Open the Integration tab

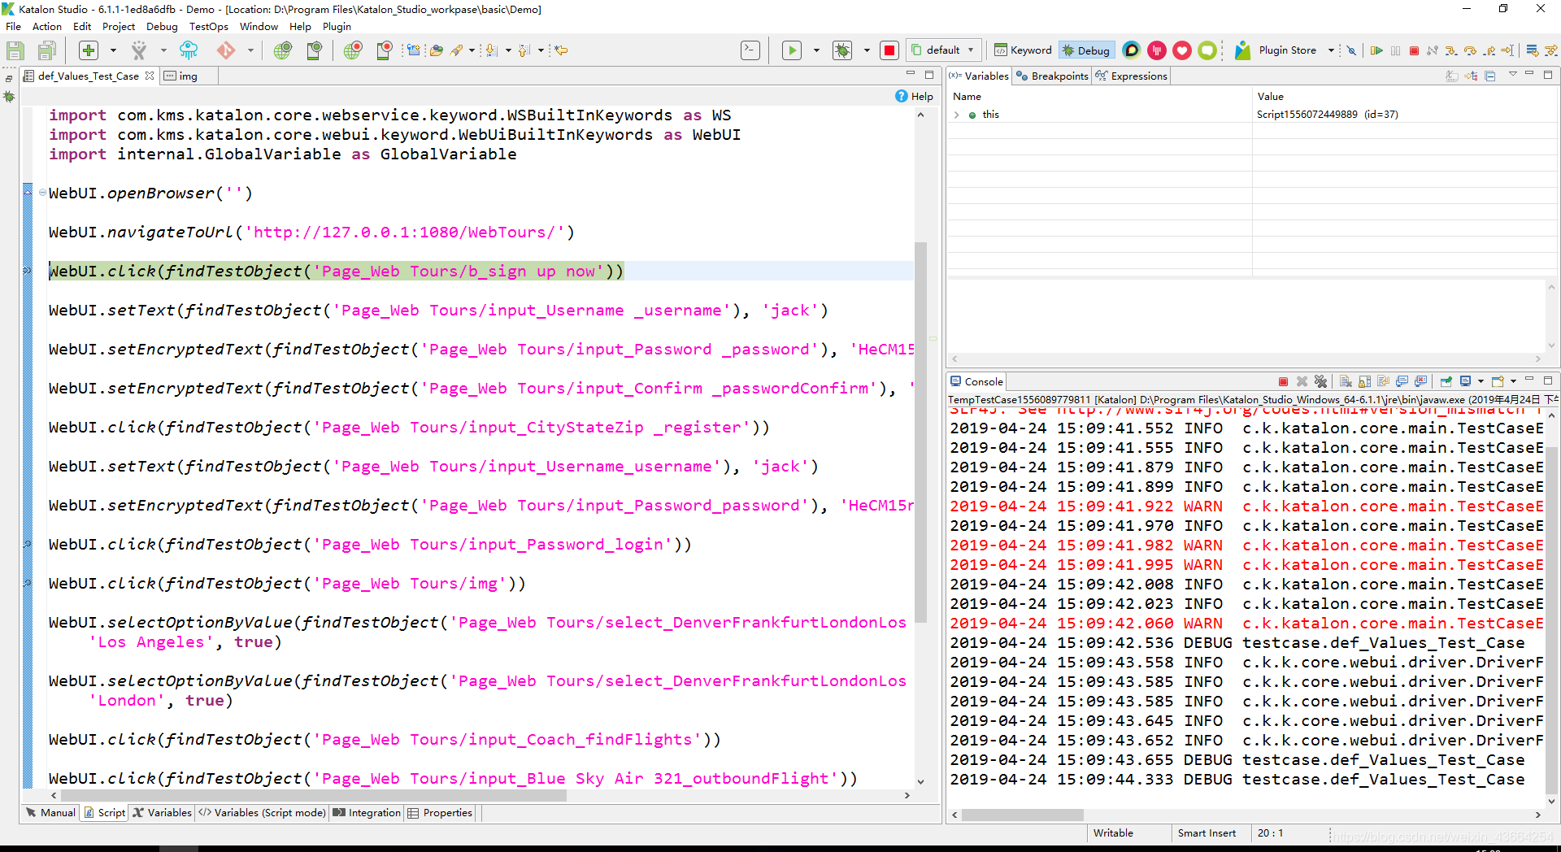click(x=367, y=813)
